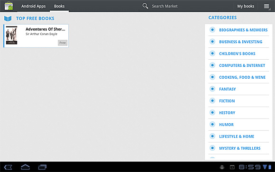Open the Android Market bag icon
275x172 pixels.
pyautogui.click(x=9, y=6)
